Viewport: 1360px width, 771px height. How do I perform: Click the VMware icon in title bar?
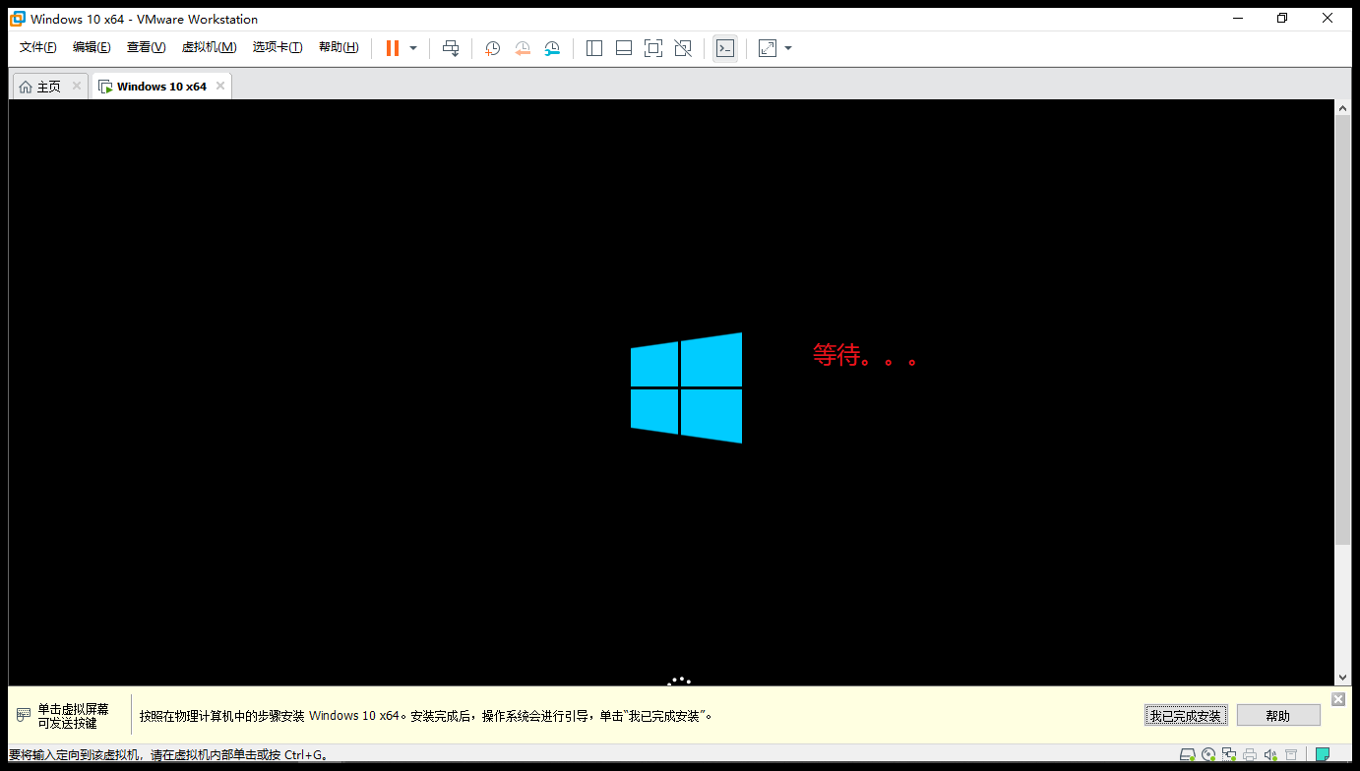tap(18, 19)
